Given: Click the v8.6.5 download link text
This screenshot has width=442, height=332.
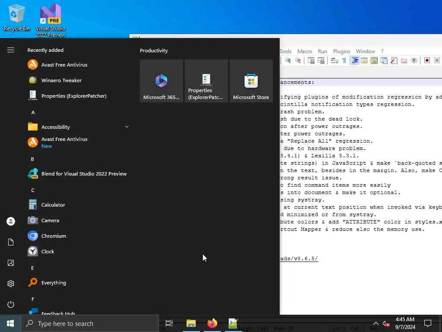Looking at the screenshot, I should click(x=299, y=259).
